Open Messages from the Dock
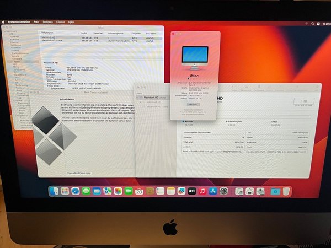 [x=86, y=191]
